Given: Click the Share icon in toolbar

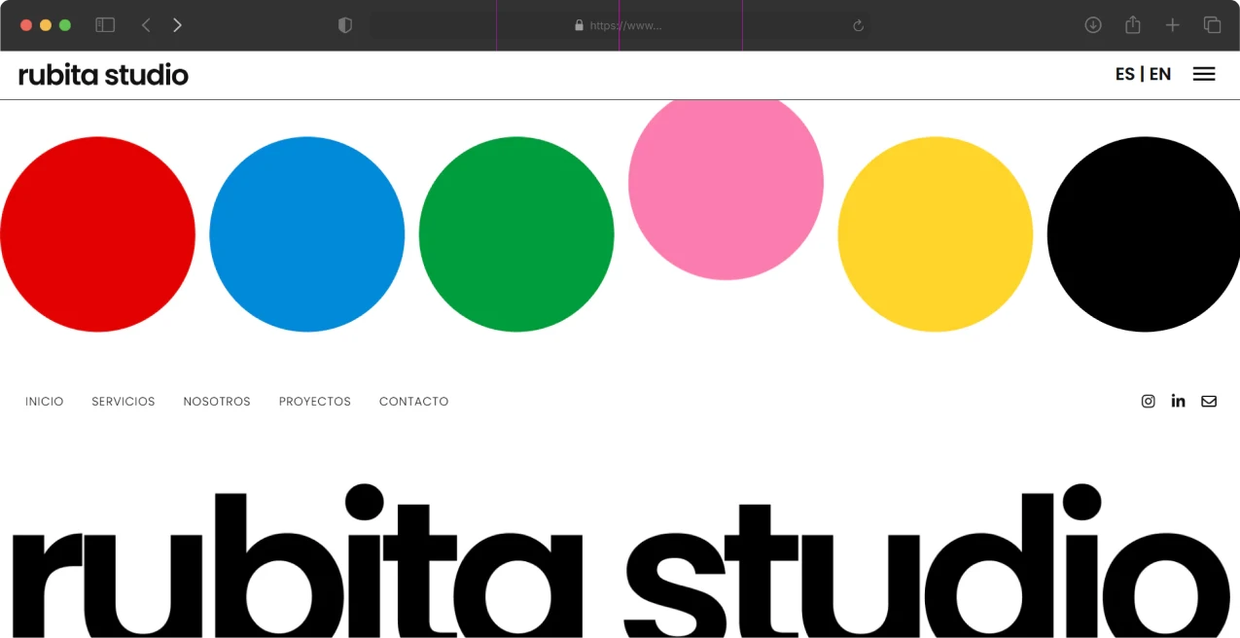Looking at the screenshot, I should point(1133,25).
